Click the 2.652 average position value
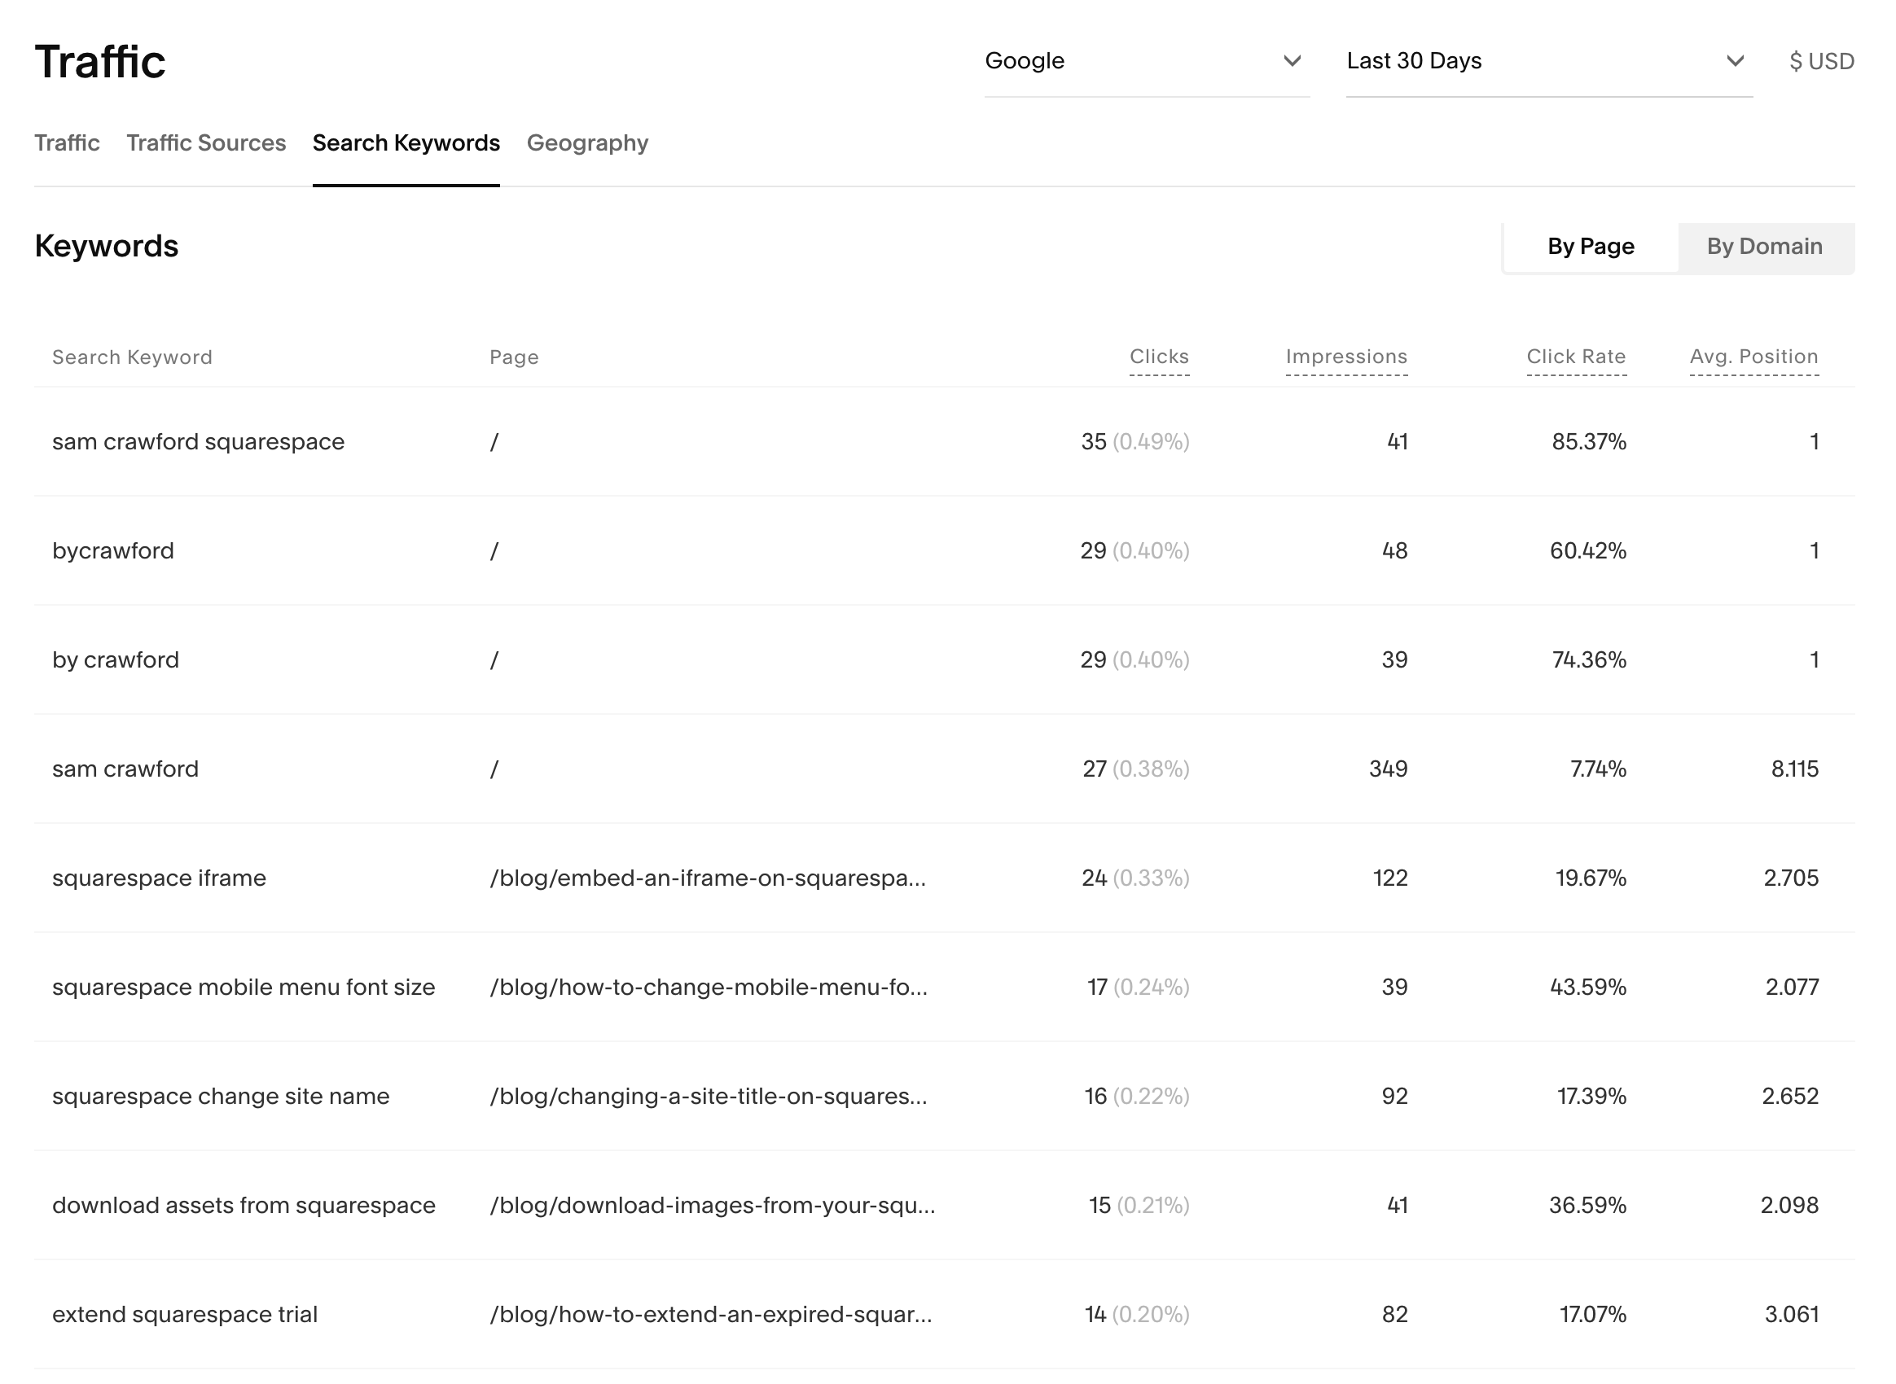The image size is (1896, 1384). coord(1790,1097)
